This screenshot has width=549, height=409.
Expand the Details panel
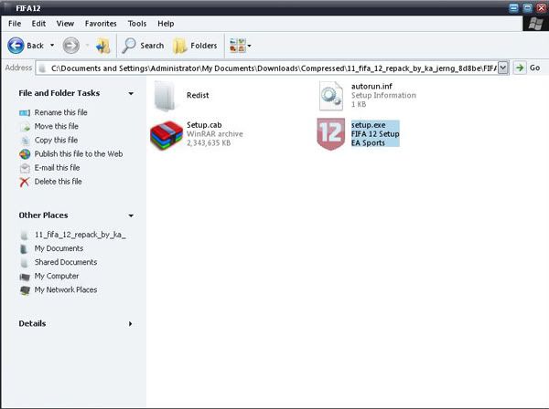click(x=131, y=324)
